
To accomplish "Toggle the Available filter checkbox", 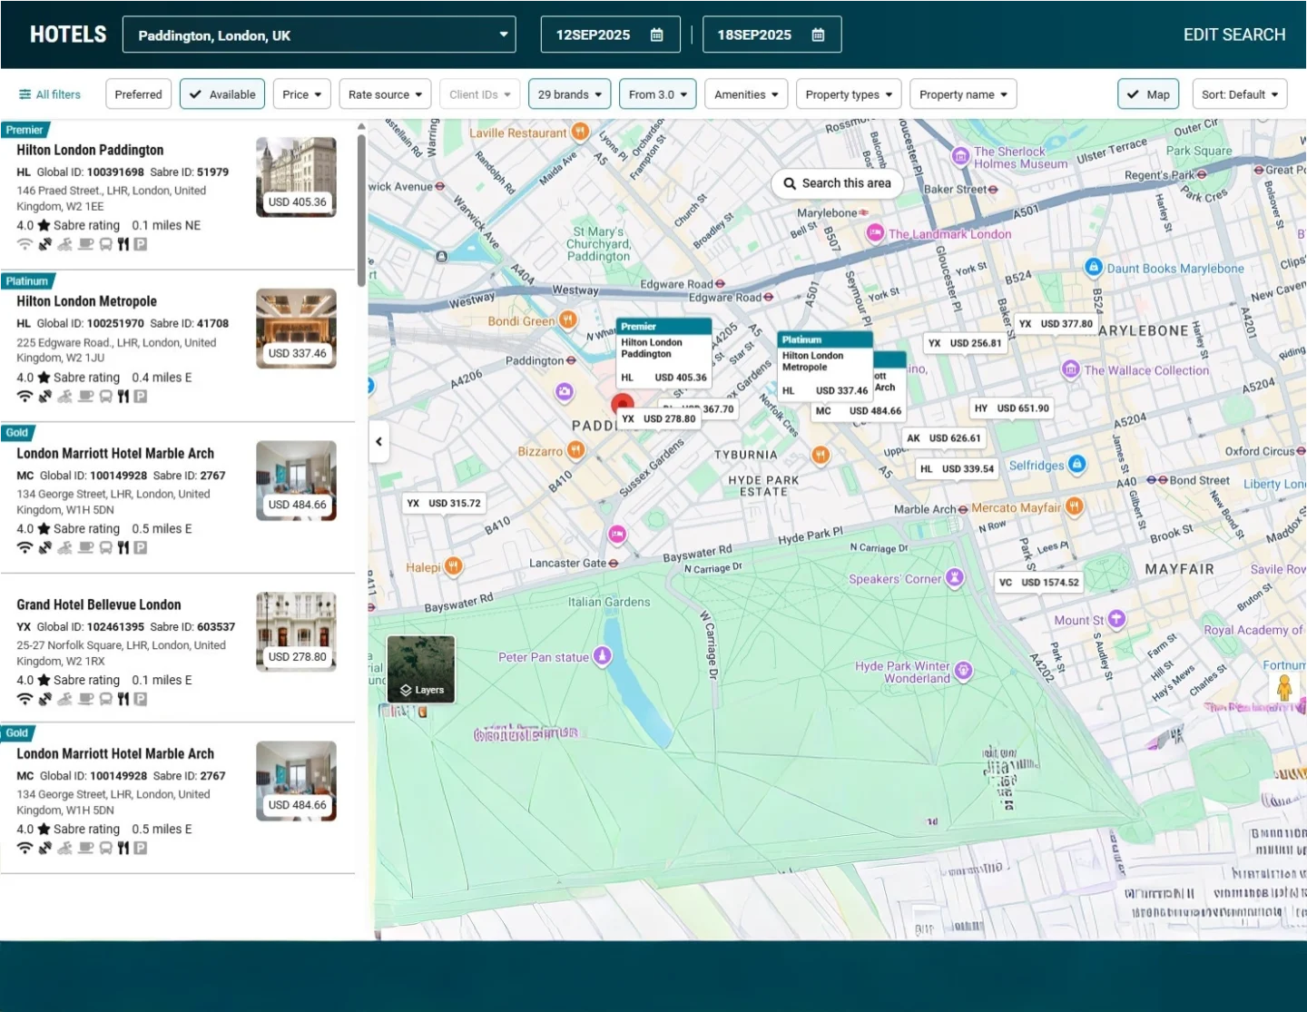I will point(222,93).
